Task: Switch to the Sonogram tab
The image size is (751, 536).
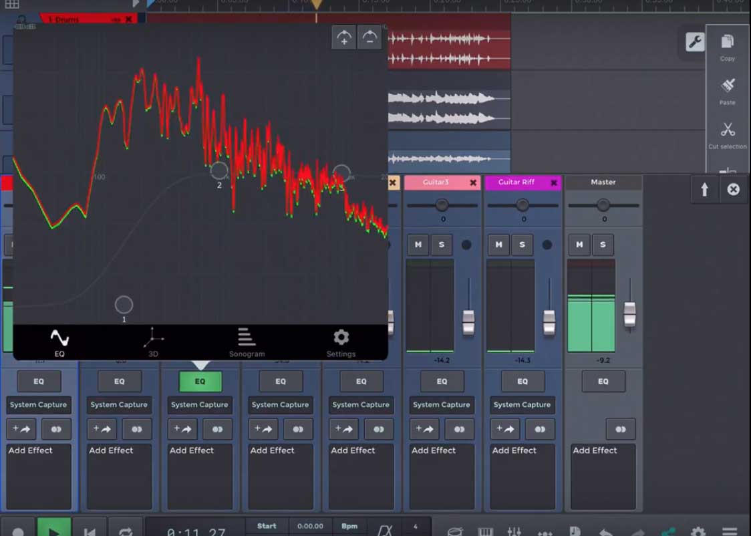Action: pos(247,342)
